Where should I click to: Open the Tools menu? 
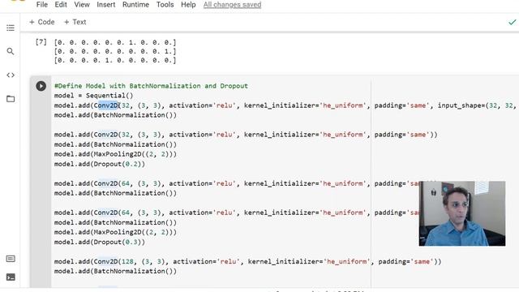(165, 5)
